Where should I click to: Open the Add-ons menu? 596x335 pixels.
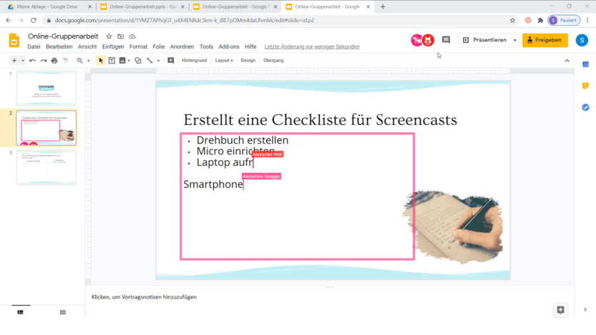[x=229, y=46]
